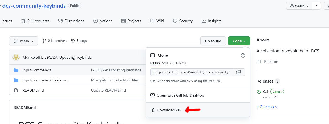Open the InputCommands folder
Screen dimensions: 329x124
coord(37,70)
